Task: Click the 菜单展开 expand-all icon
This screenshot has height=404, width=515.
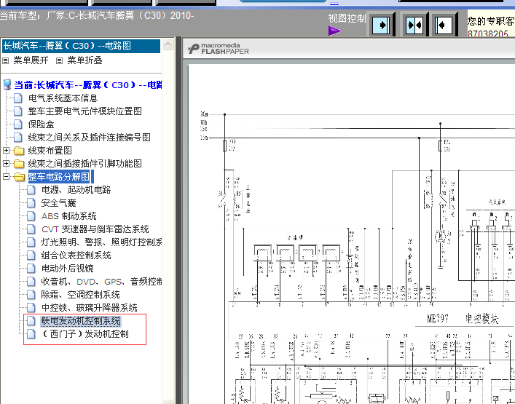Action: (6, 60)
